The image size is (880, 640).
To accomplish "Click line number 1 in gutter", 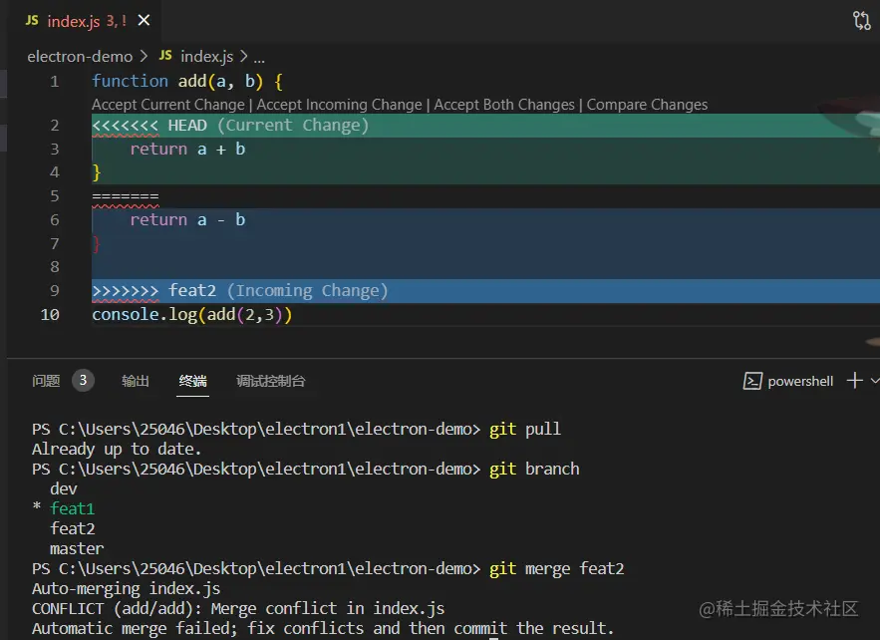I will [x=55, y=82].
